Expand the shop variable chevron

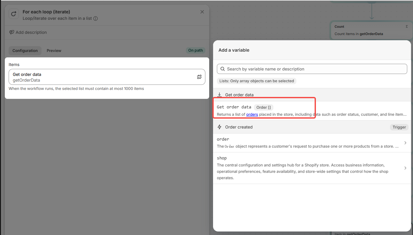point(405,168)
